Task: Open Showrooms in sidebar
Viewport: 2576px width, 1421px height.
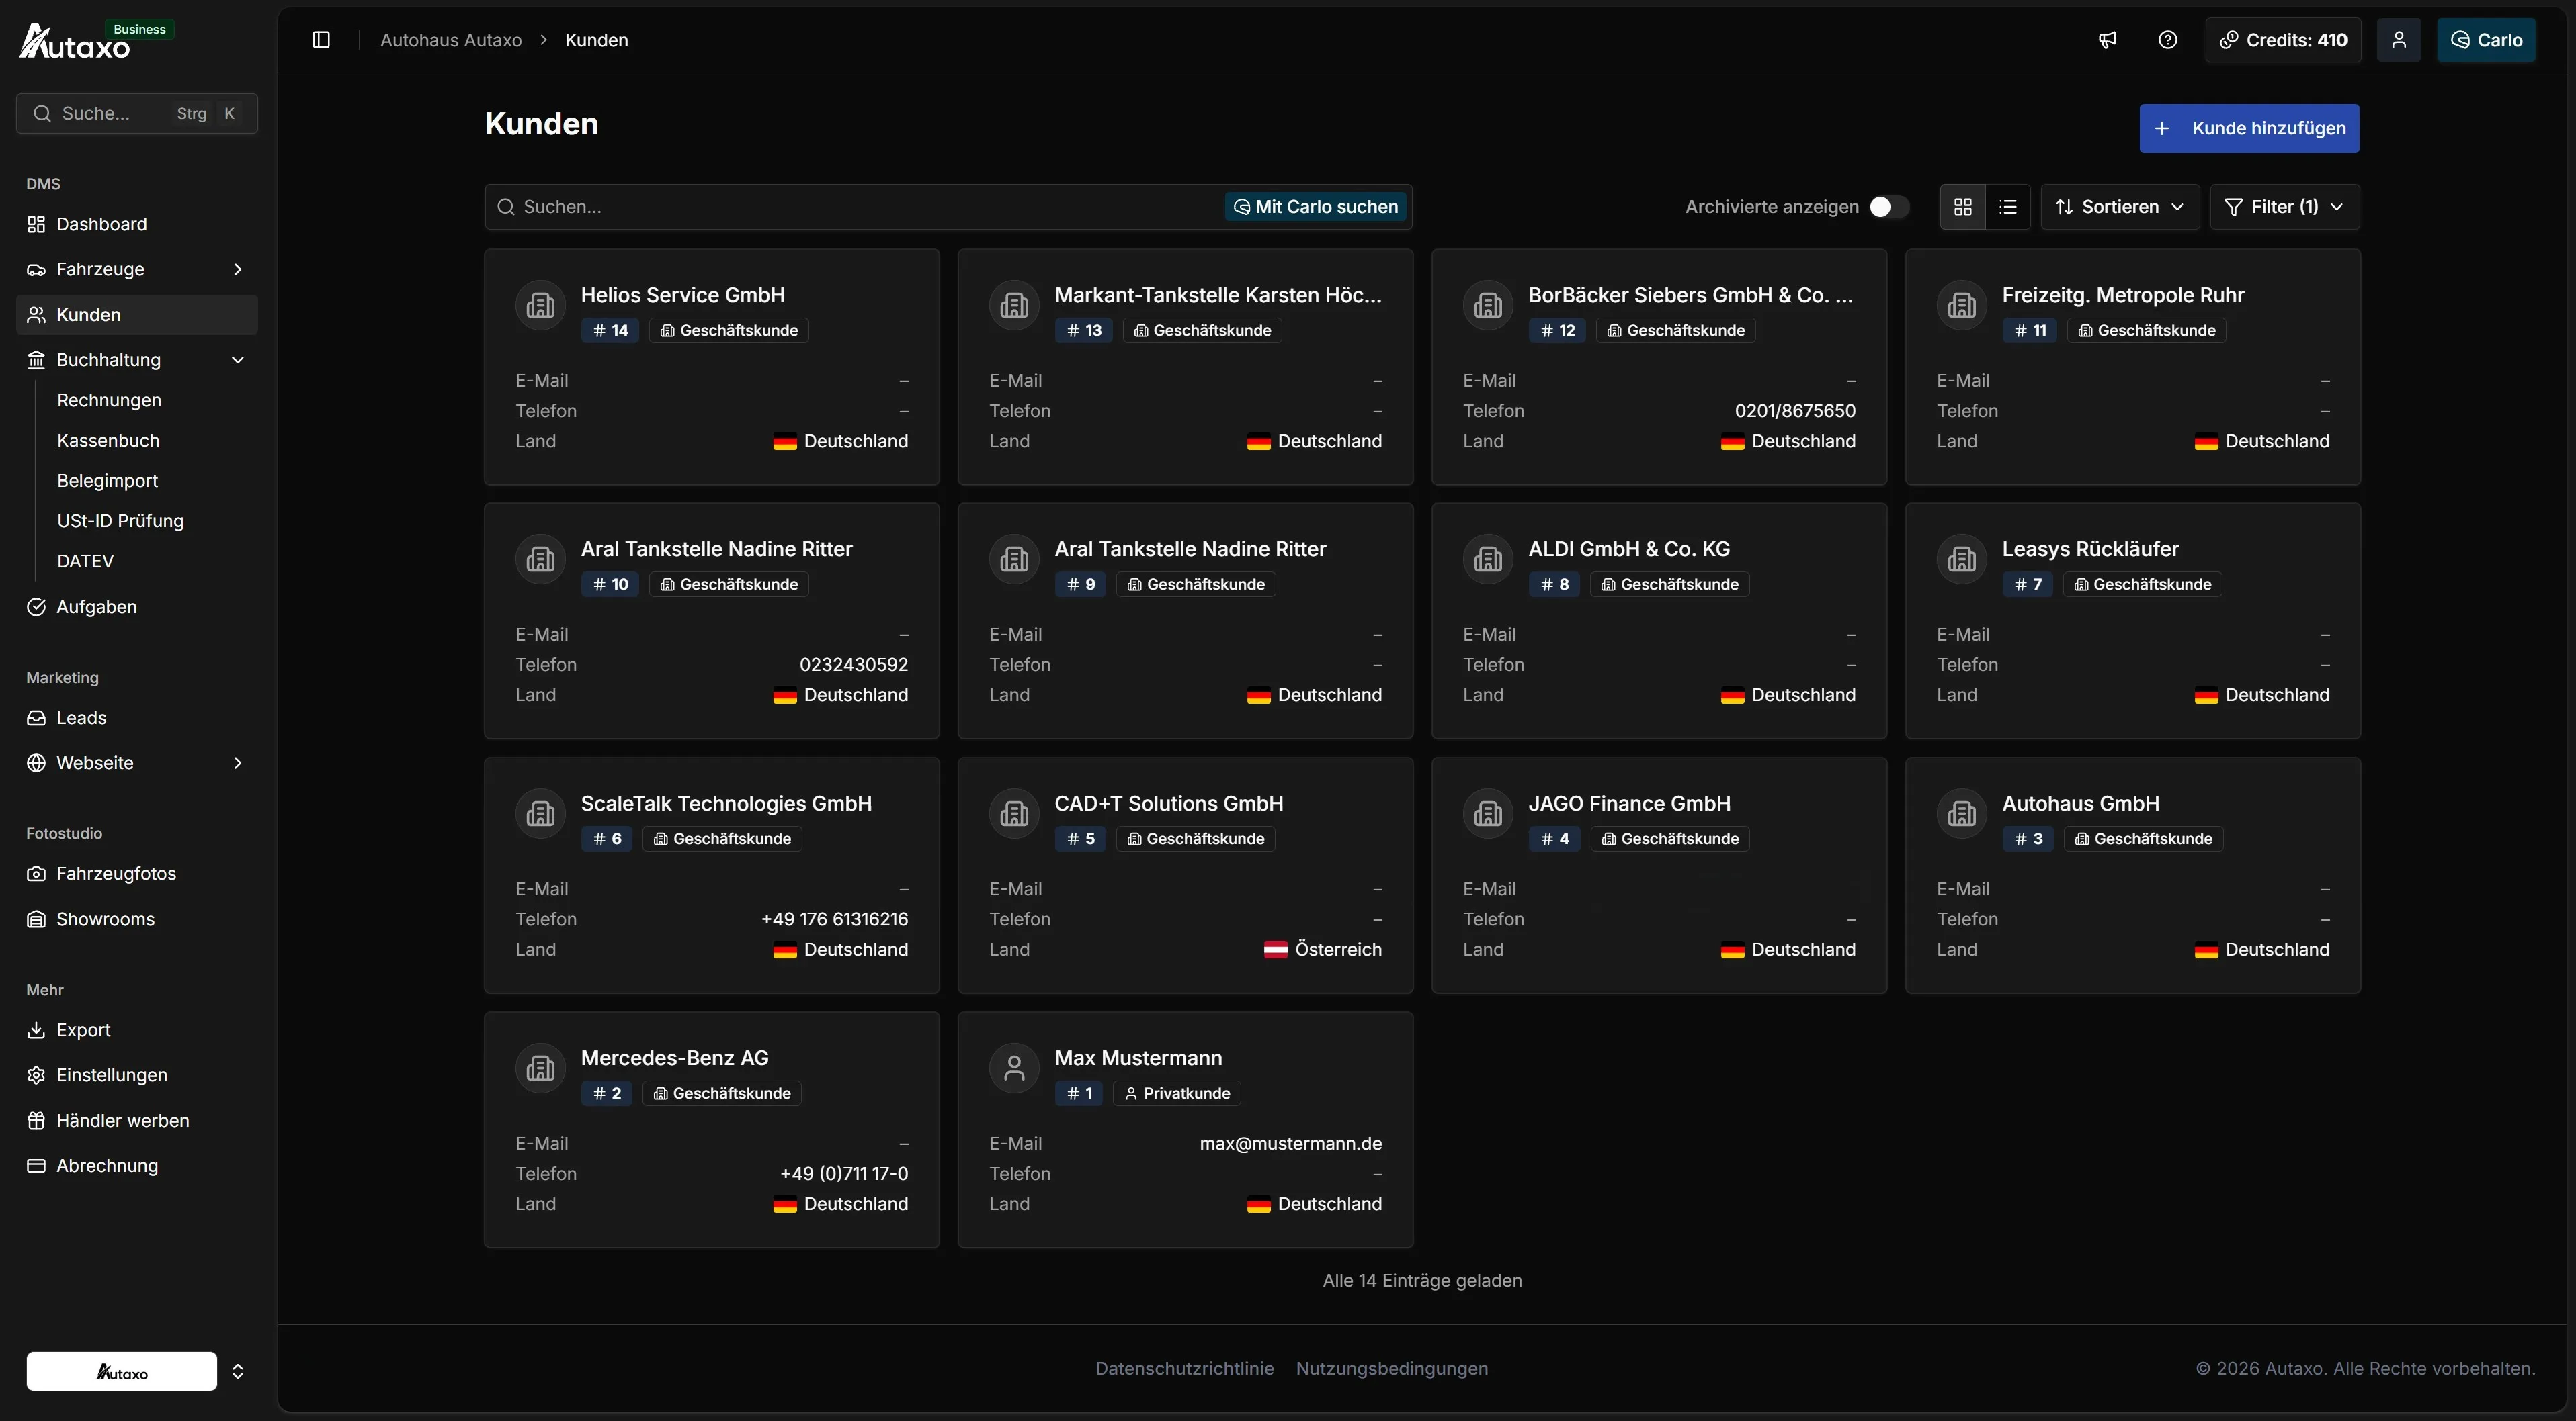Action: 137,919
